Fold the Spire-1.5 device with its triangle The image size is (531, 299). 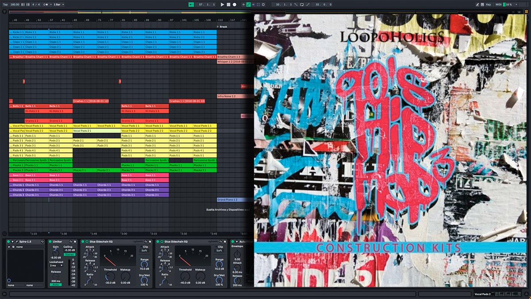(13, 241)
